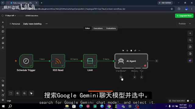Viewport: 195px width, 109px height.
Task: Add a Chat Model sub-node
Action: (x=121, y=77)
